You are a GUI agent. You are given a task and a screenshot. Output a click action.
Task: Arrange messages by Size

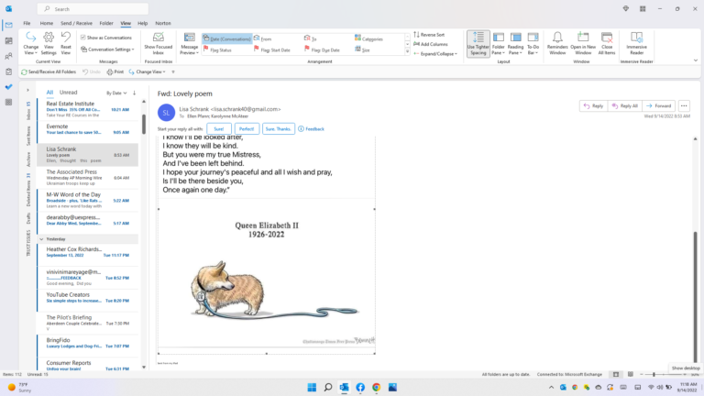coord(362,49)
